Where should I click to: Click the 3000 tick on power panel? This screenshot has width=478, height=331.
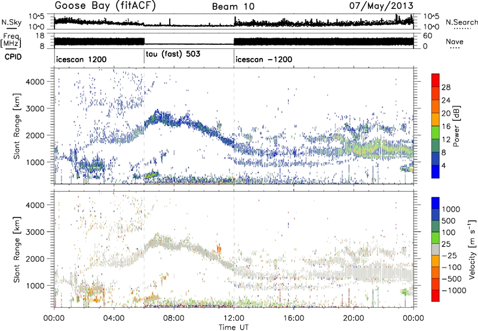35,109
